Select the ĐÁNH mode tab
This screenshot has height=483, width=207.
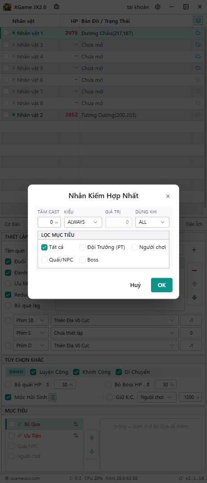[x=17, y=372]
